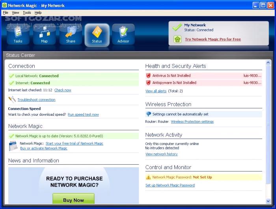276x209 pixels.
Task: Click the Antivirus Is Not Installed alert text
Action: point(172,76)
